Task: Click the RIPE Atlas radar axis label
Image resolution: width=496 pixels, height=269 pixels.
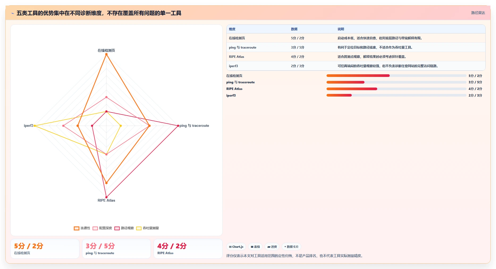Action: point(106,200)
